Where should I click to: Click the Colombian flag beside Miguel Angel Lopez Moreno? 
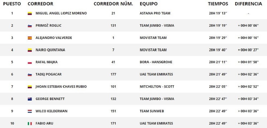point(30,13)
